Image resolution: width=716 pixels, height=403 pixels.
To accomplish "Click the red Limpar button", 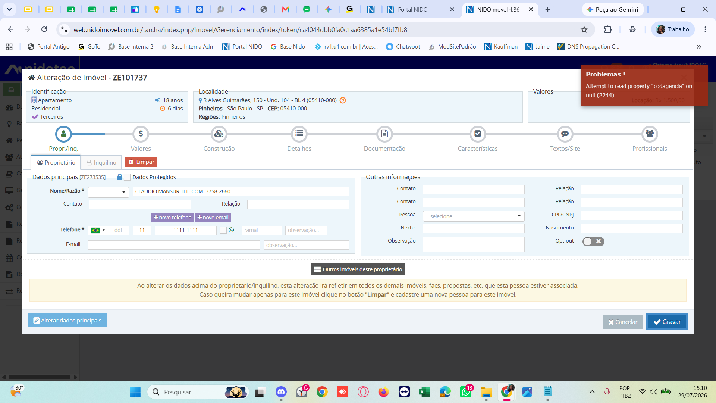I will 141,162.
